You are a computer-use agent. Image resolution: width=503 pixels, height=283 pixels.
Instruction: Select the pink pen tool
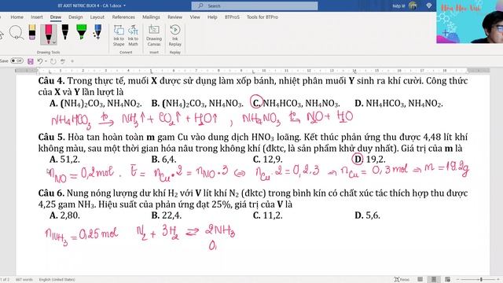49,34
